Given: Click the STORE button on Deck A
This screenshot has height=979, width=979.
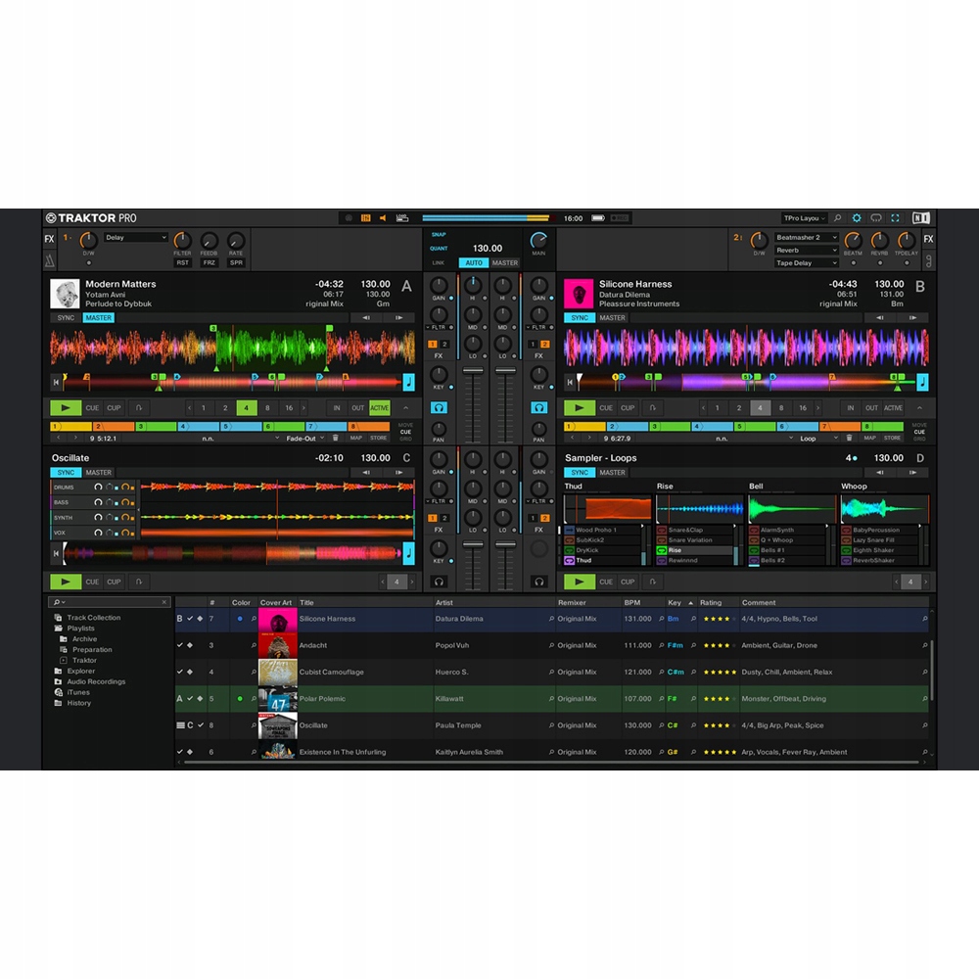Looking at the screenshot, I should (x=378, y=439).
